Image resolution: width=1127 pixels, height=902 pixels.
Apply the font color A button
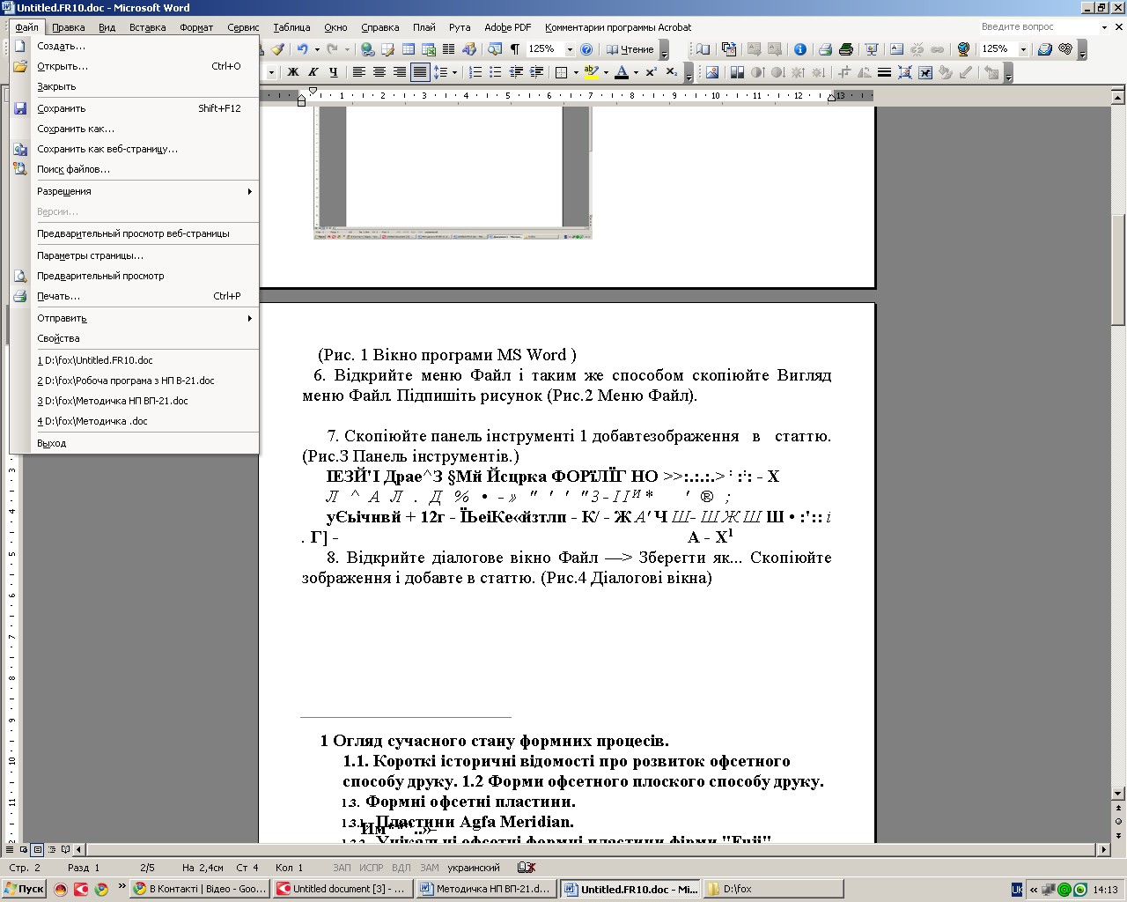pyautogui.click(x=622, y=72)
